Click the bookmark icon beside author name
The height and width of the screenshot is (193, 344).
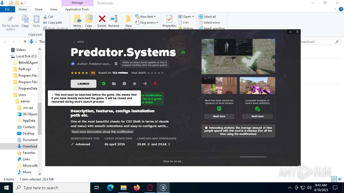[116, 64]
